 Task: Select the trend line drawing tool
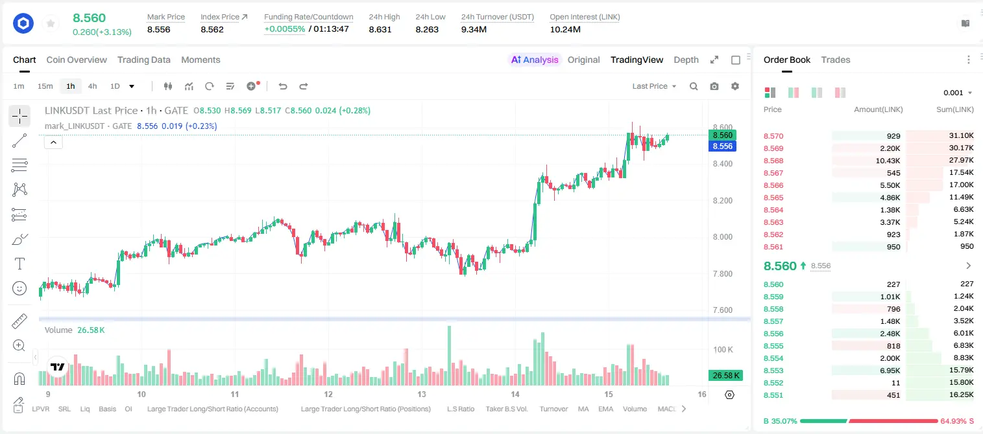19,140
